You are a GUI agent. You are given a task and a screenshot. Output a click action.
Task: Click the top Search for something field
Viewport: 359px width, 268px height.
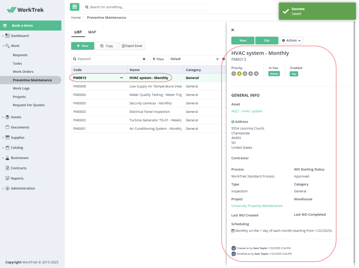tap(145, 7)
